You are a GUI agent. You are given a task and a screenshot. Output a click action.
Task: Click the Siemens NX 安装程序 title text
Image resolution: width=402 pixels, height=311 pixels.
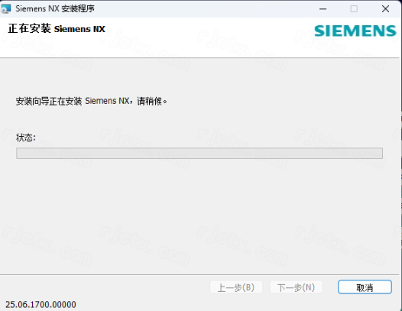pos(55,8)
